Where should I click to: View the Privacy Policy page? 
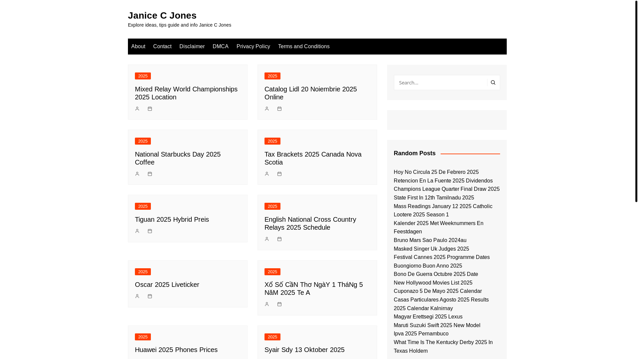pos(253,47)
